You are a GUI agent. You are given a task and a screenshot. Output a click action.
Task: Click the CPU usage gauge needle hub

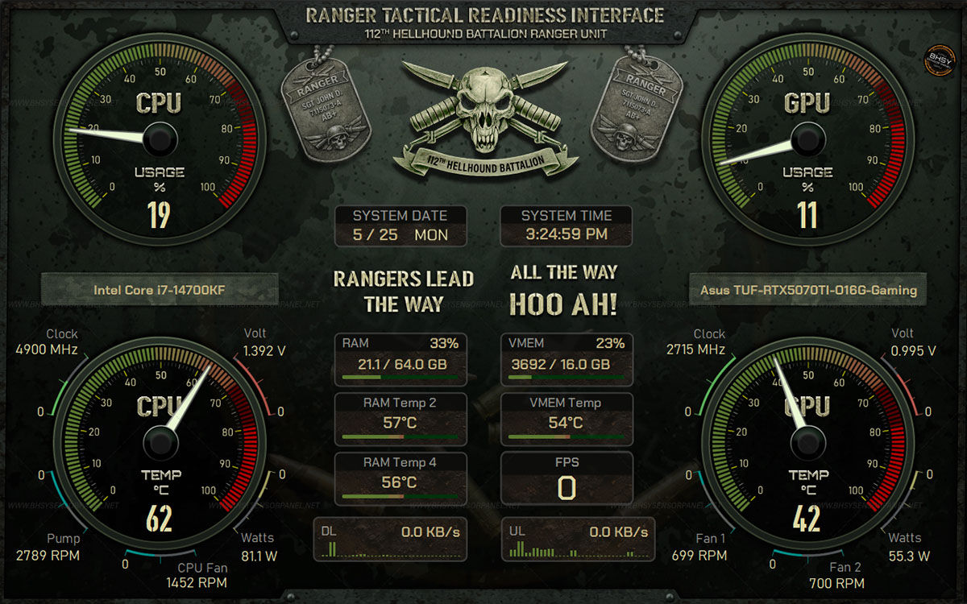(160, 138)
